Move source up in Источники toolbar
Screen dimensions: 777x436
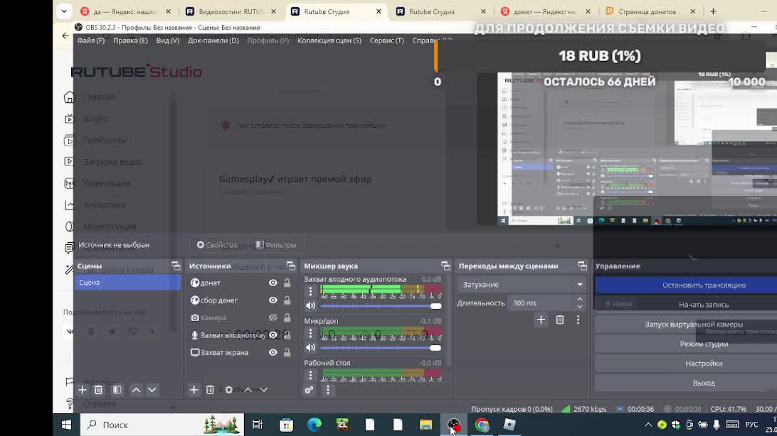point(248,390)
